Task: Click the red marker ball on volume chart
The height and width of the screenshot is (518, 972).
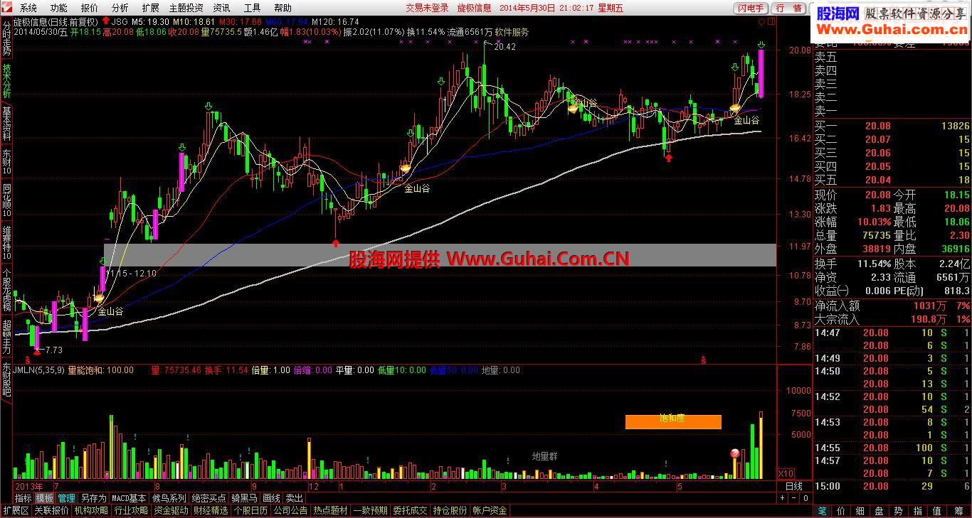Action: [734, 453]
